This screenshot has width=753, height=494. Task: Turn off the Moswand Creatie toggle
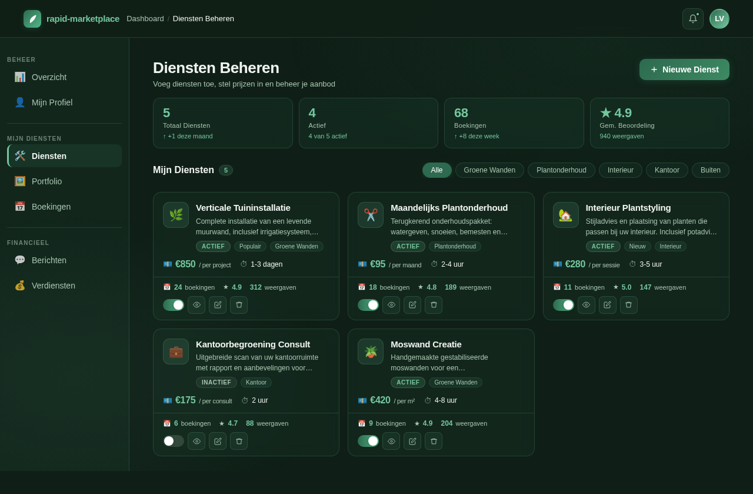(x=368, y=440)
